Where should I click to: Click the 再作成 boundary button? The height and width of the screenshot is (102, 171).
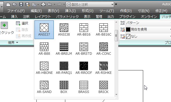[24, 36]
